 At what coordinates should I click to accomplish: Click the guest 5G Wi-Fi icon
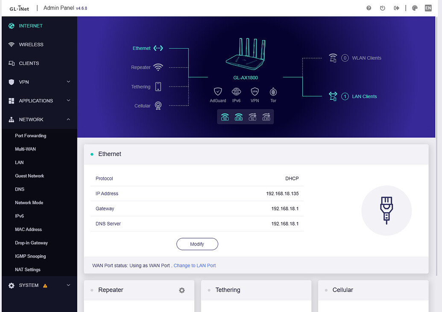252,117
